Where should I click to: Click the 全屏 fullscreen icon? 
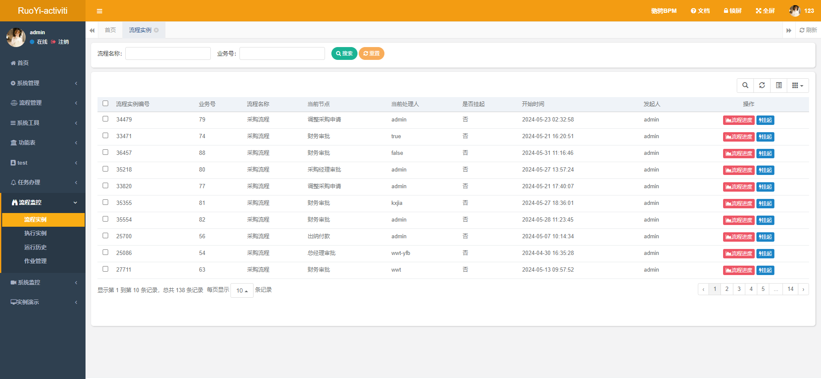765,11
